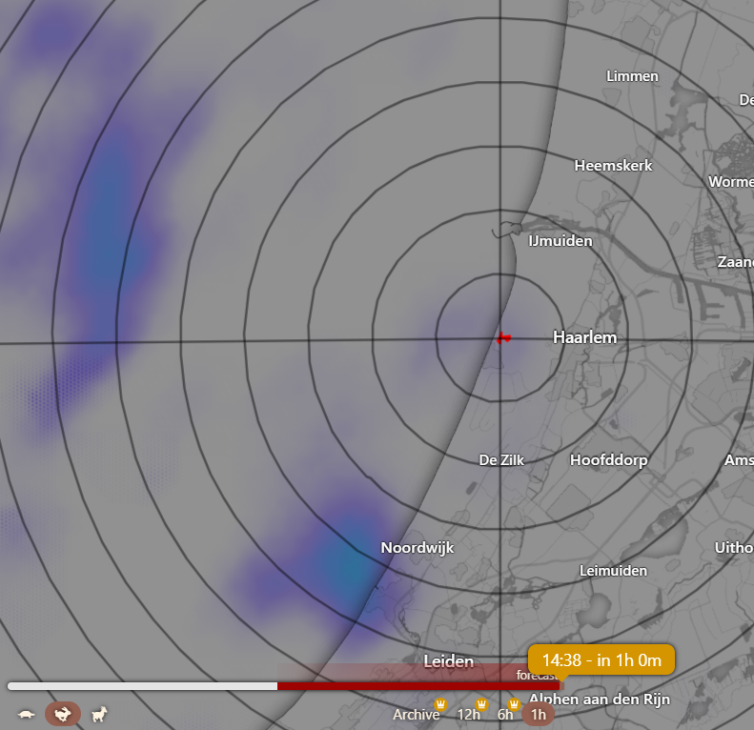This screenshot has width=754, height=730.
Task: Click the red forecast portion of the timeline
Action: click(418, 686)
